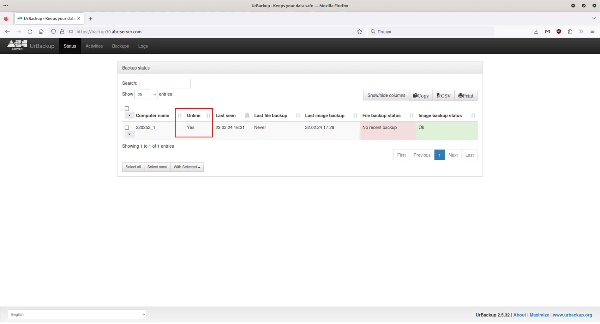Open the English language dropdown

(x=77, y=314)
